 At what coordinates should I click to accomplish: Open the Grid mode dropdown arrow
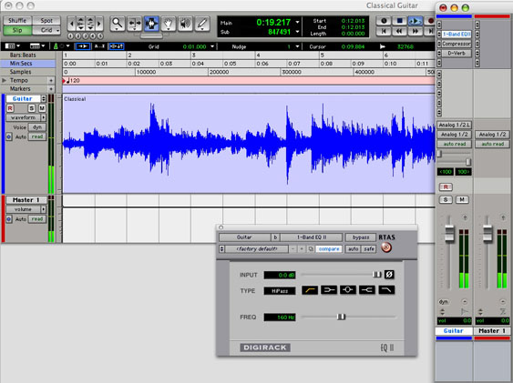[58, 30]
